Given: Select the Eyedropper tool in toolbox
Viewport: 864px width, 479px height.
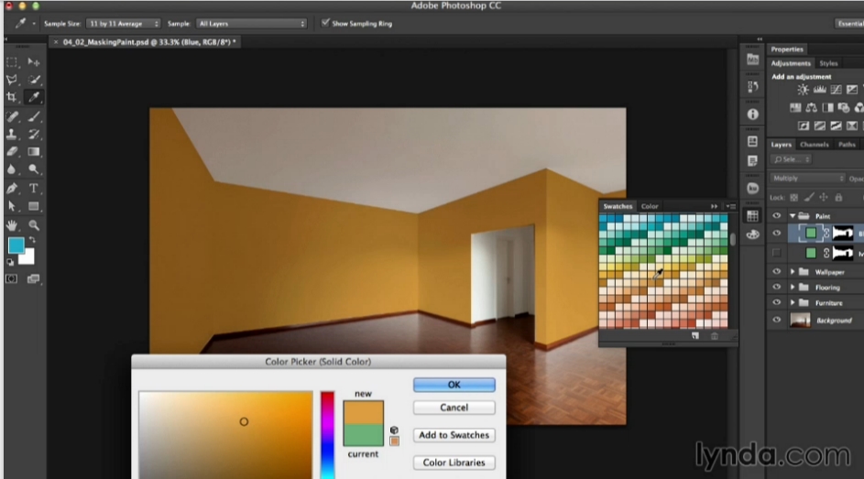Looking at the screenshot, I should [x=34, y=97].
